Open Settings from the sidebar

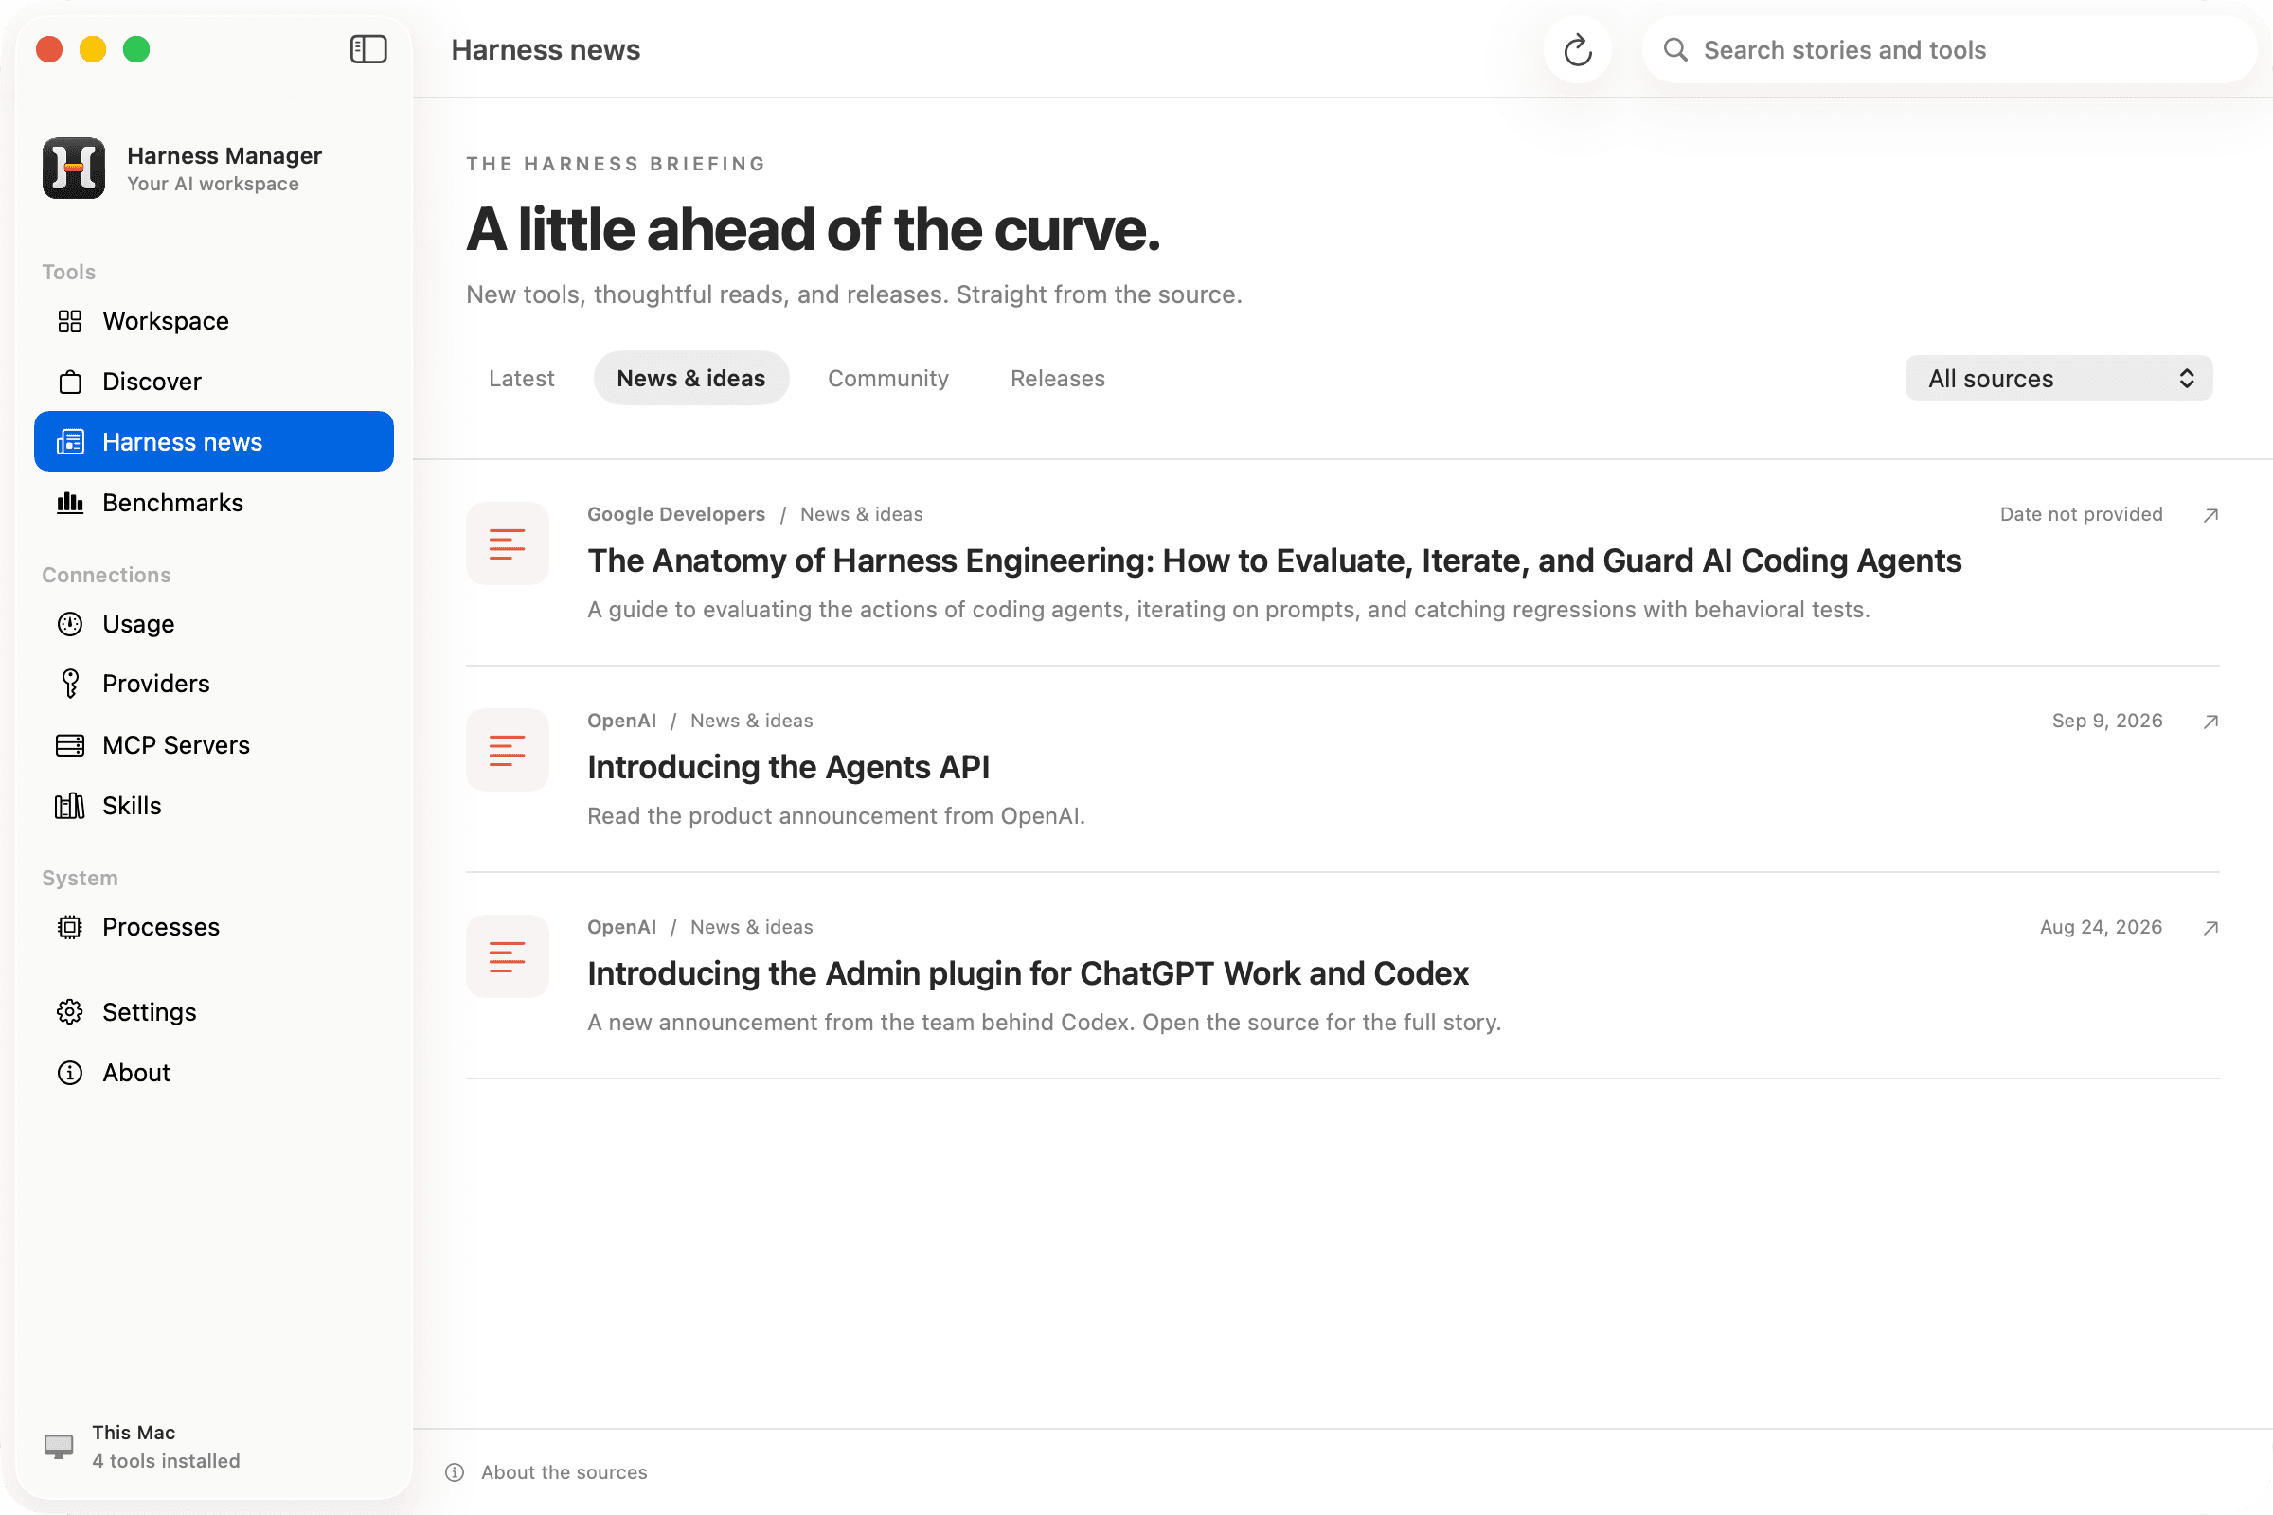tap(214, 1011)
